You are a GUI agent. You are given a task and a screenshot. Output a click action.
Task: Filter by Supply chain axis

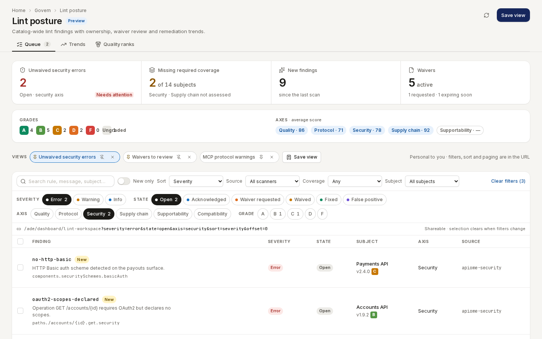134,214
